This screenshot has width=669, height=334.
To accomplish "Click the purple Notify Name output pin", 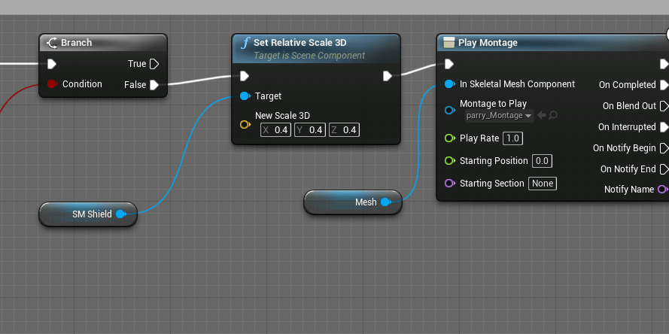I will (x=663, y=190).
